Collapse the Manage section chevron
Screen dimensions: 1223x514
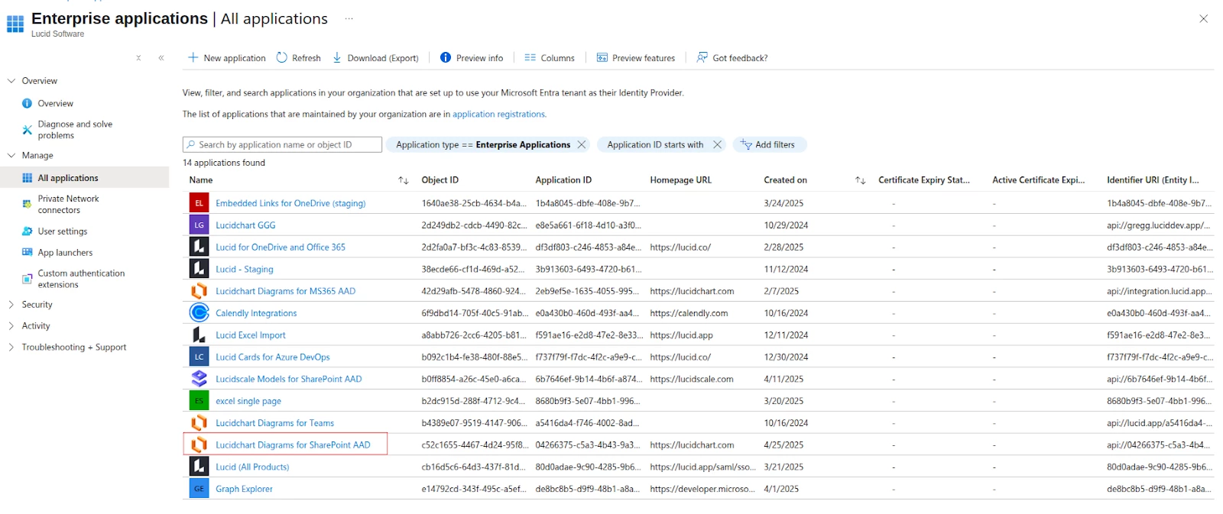pos(11,155)
